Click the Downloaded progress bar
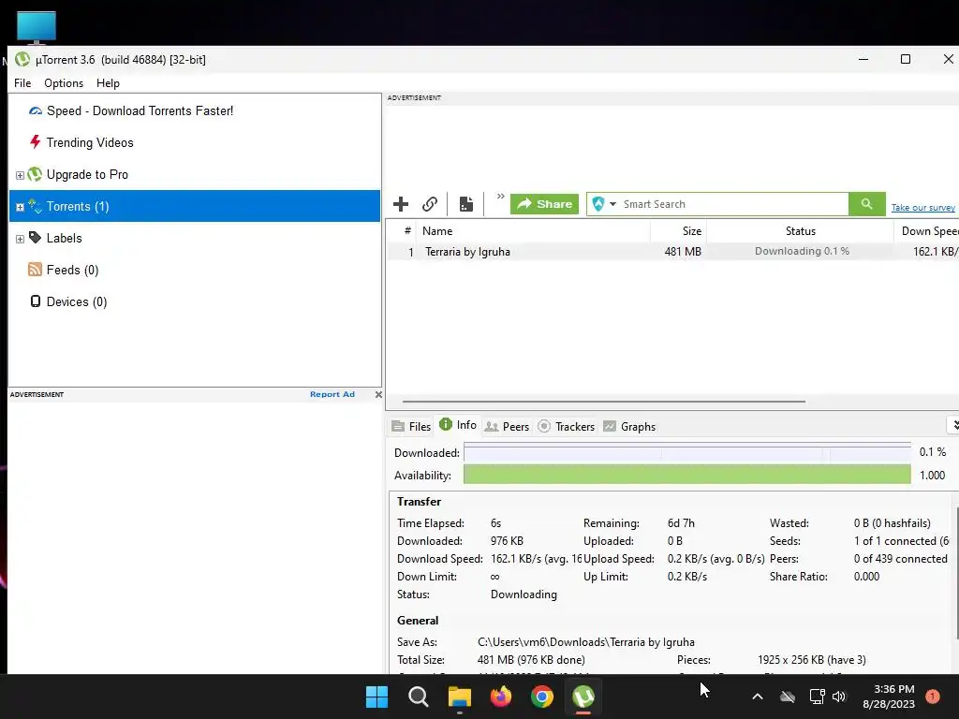 coord(686,452)
